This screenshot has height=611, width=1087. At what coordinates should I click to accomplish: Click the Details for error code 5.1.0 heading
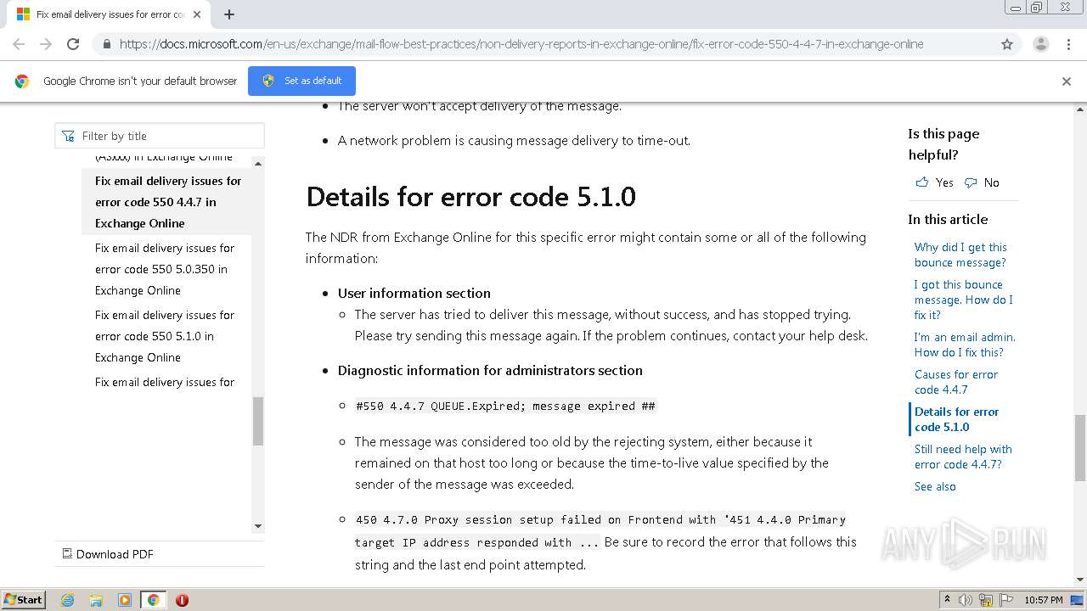point(470,197)
